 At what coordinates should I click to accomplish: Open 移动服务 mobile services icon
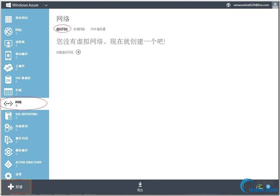(x=8, y=55)
